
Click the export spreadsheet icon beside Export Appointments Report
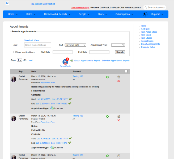pyautogui.click(x=72, y=60)
